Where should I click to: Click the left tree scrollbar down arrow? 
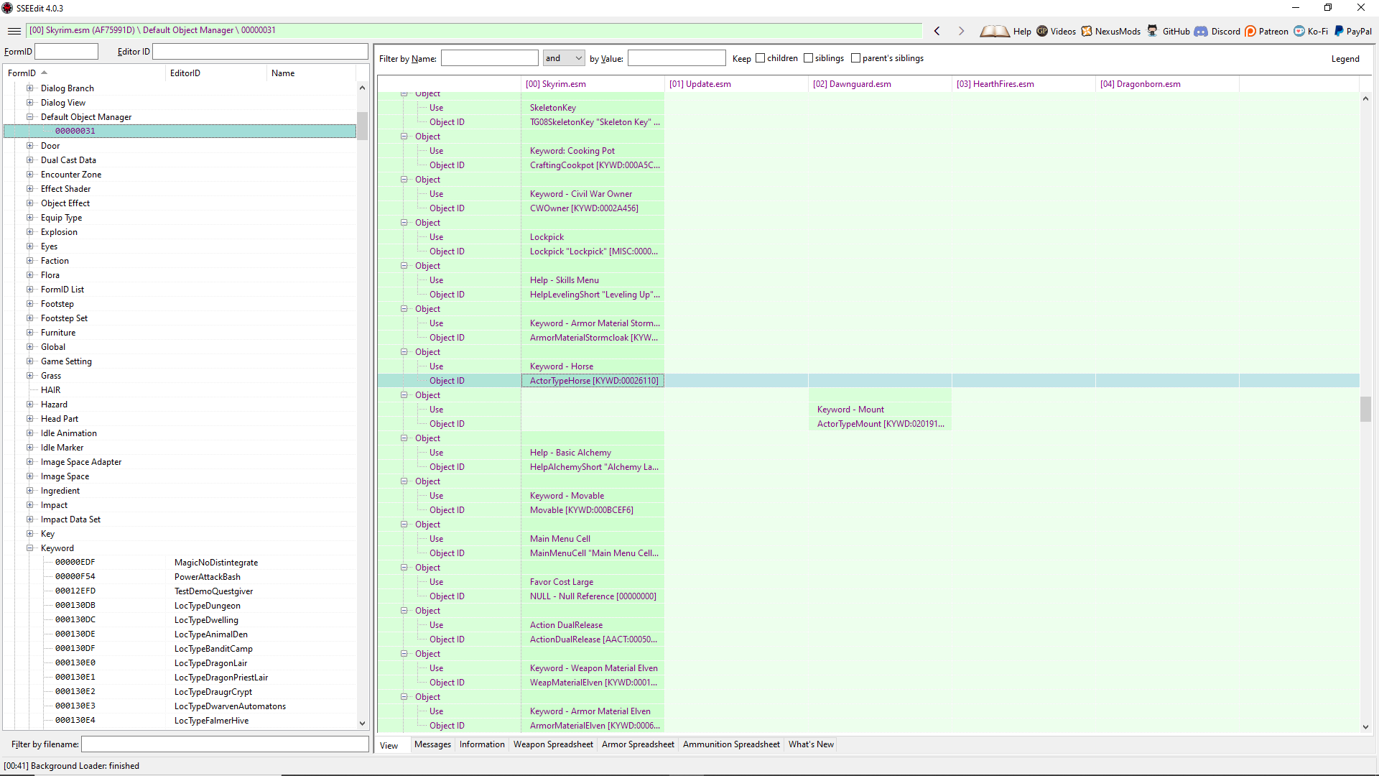coord(362,724)
